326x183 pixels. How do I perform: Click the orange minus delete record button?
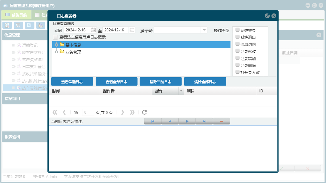pos(221,121)
